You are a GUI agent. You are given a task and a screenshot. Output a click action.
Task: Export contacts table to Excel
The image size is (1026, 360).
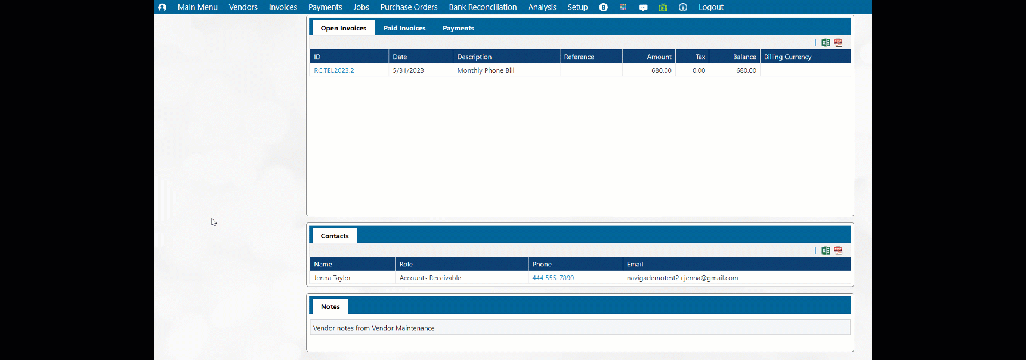826,251
